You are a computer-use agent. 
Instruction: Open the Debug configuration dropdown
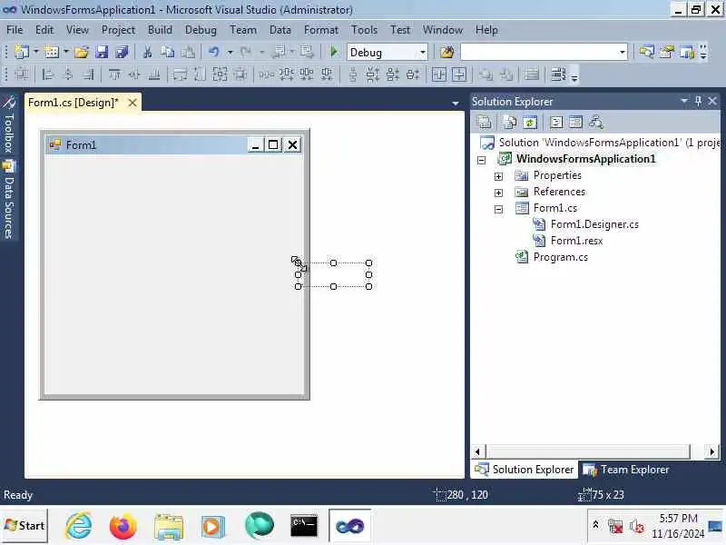pos(422,52)
